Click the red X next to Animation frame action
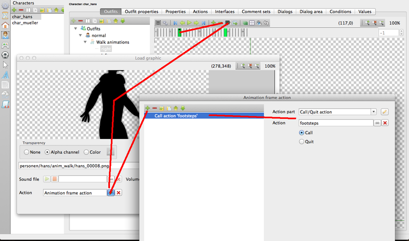 119,193
